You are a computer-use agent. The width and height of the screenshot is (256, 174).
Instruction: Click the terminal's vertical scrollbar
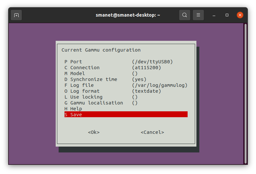(x=245, y=94)
